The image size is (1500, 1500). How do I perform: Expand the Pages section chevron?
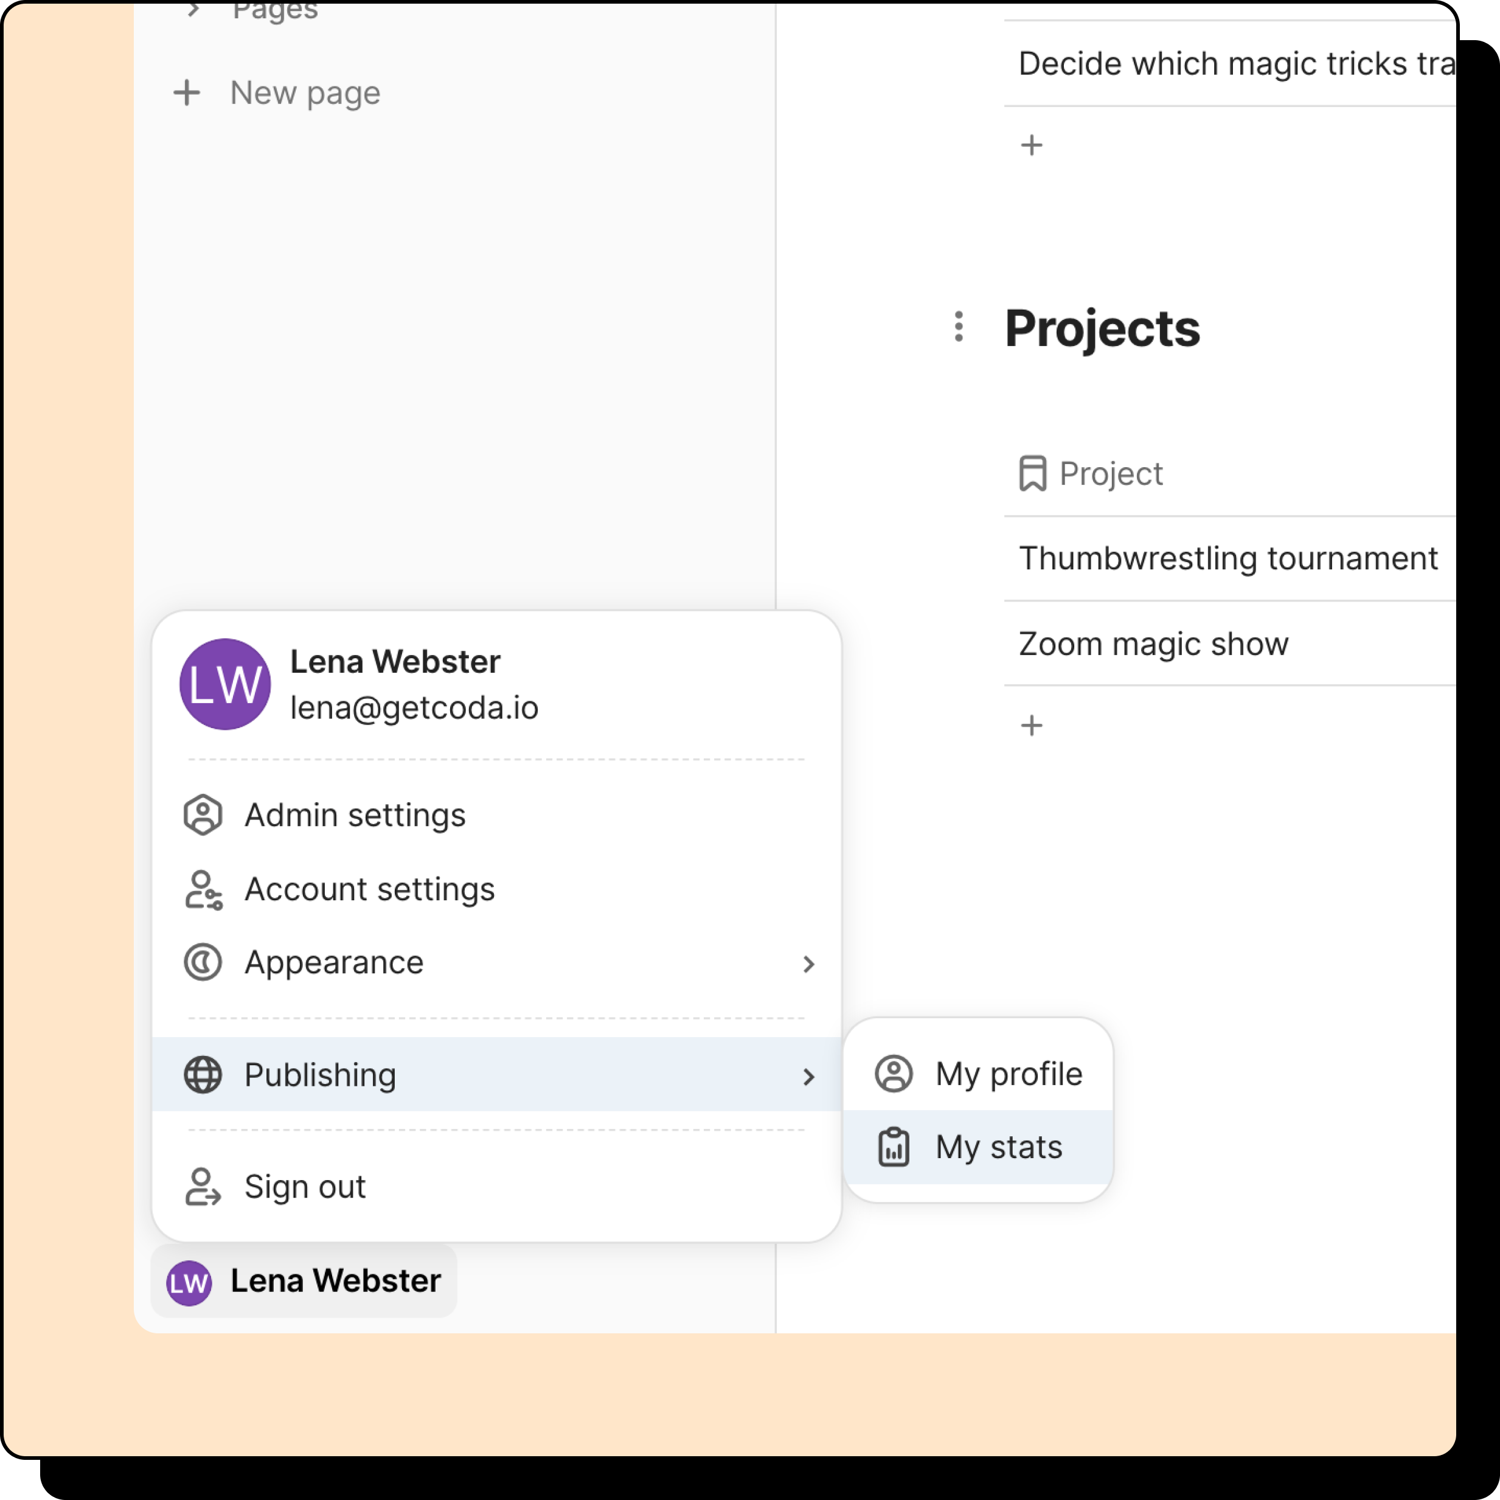click(x=193, y=10)
